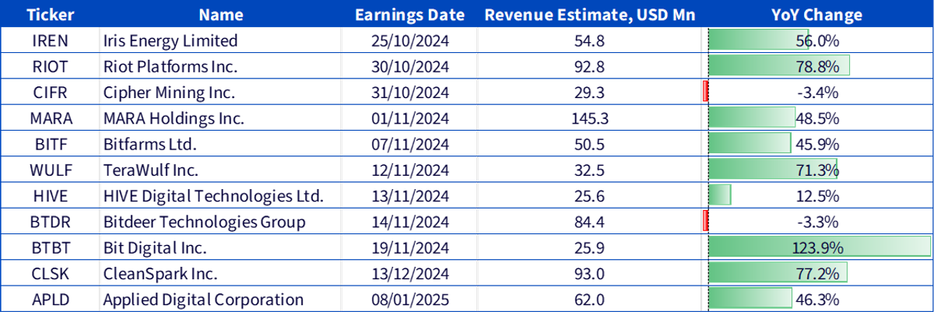Select earnings date 31/10/2024
This screenshot has height=312, width=934.
409,93
